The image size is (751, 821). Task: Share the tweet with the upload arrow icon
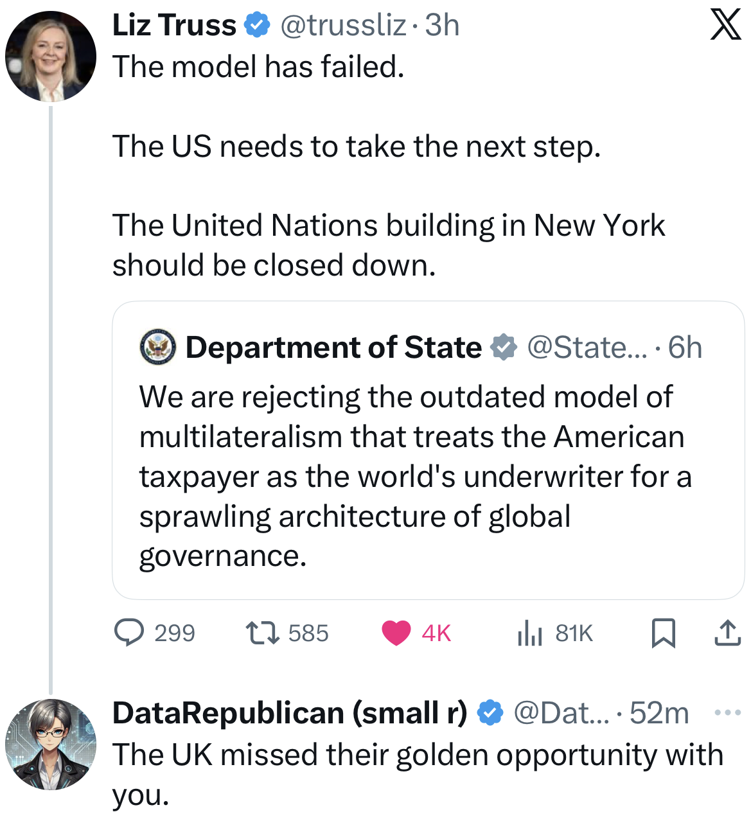tap(727, 633)
